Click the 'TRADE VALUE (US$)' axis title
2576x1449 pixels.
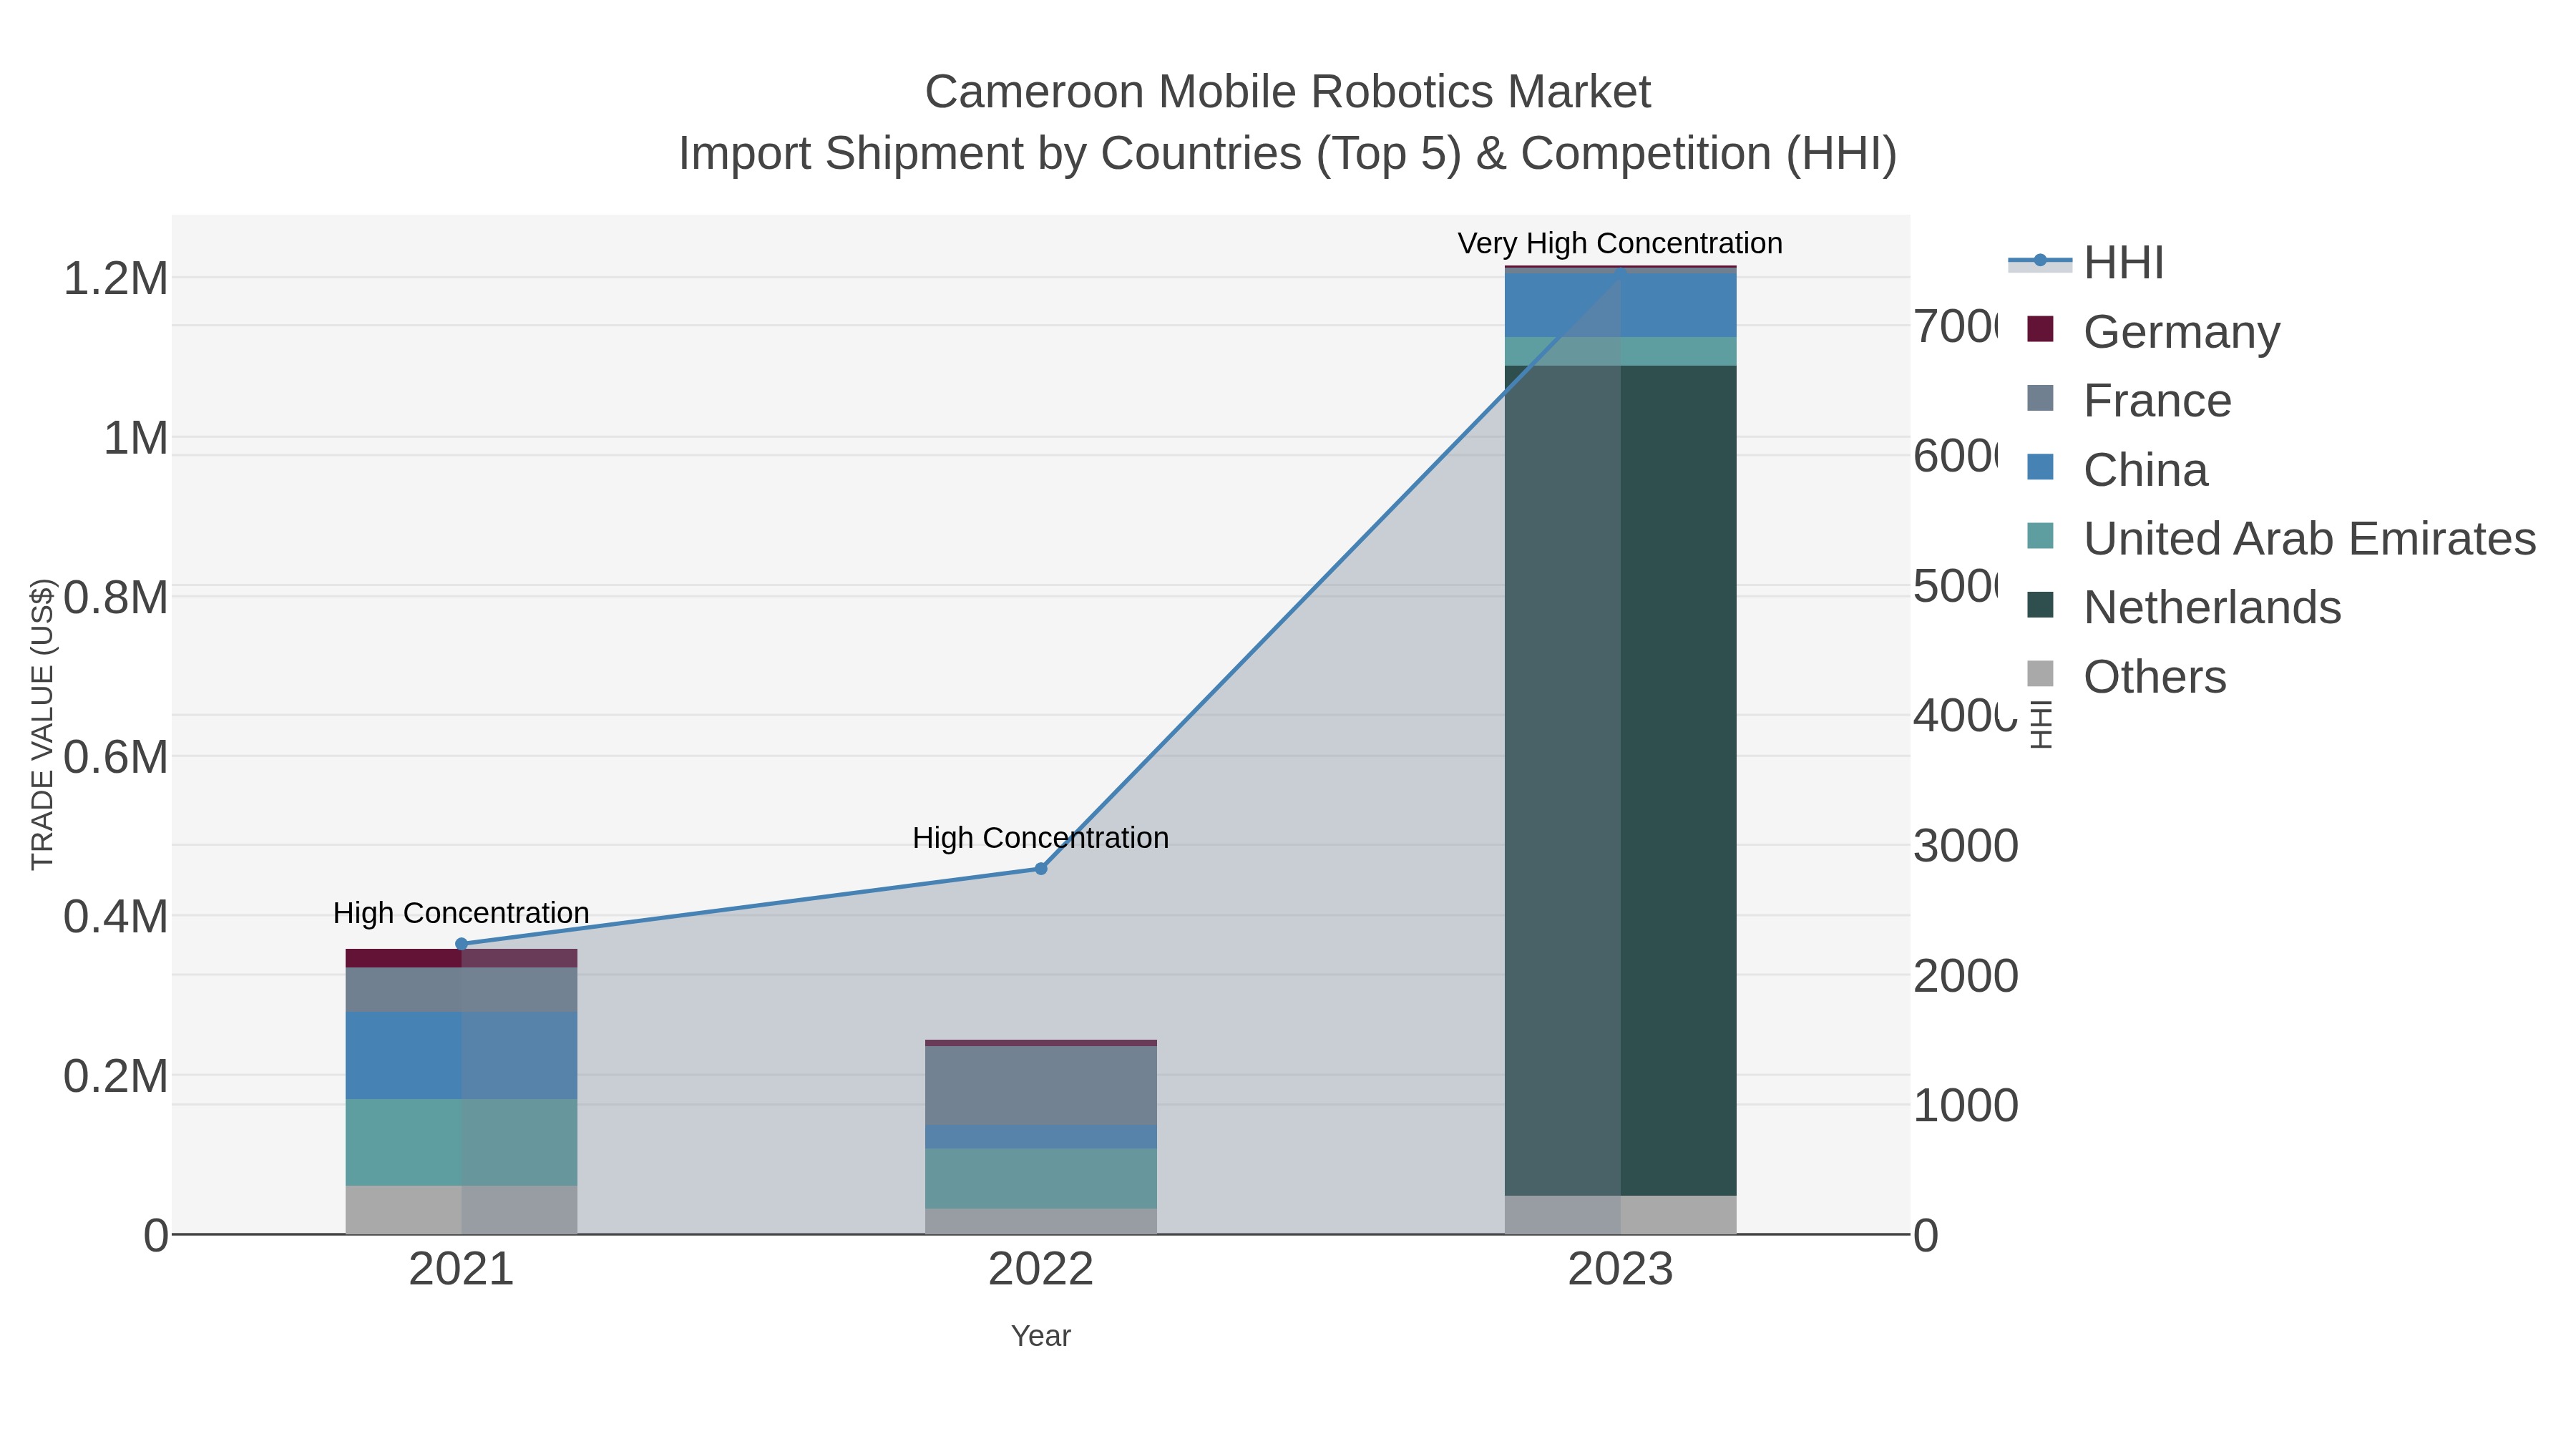coord(42,724)
